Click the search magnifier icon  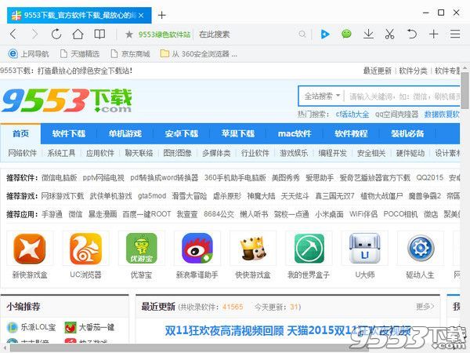tap(302, 35)
